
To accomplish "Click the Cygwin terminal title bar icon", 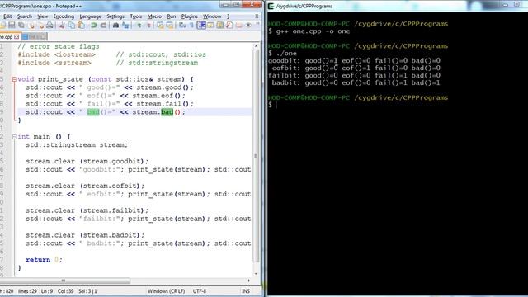I will (271, 6).
